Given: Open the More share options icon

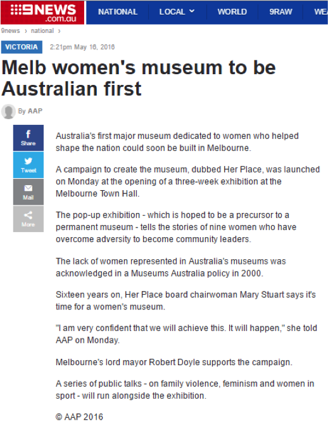Looking at the screenshot, I should 28,219.
